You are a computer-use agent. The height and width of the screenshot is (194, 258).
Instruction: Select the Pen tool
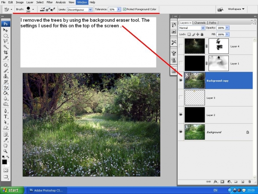click(6, 111)
